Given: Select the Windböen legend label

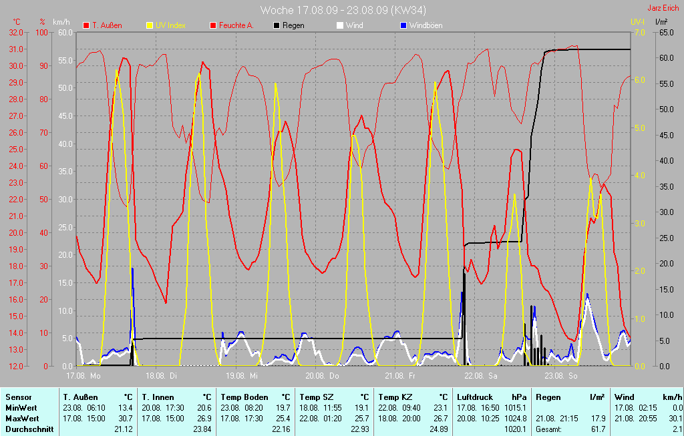Looking at the screenshot, I should [x=425, y=25].
